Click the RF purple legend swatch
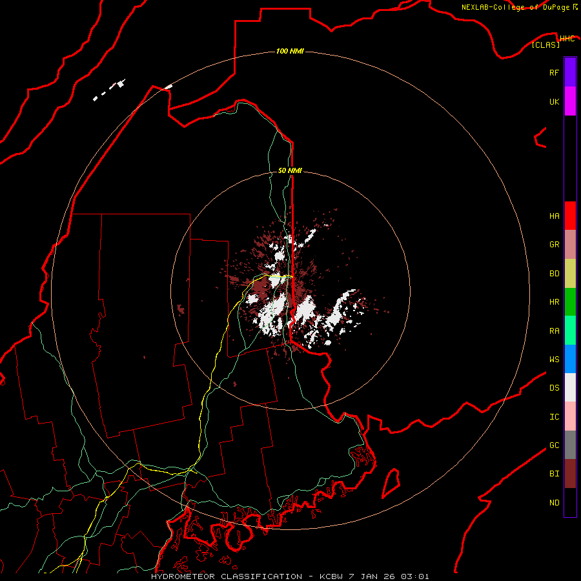 point(570,72)
